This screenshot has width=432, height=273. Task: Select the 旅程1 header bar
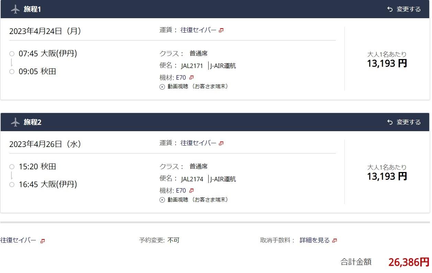coord(206,9)
